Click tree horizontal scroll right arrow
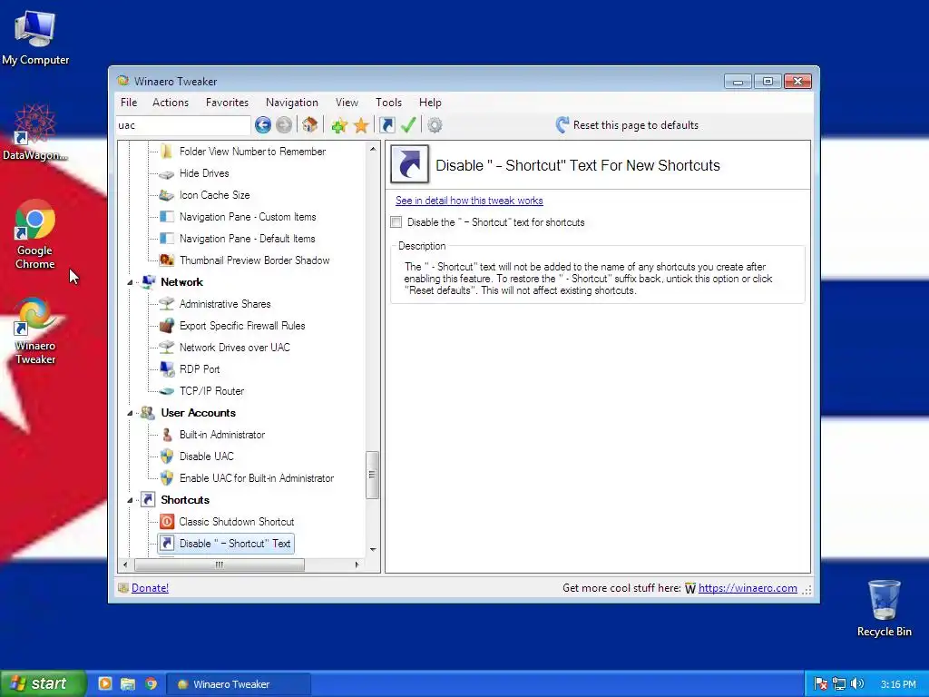 [357, 564]
